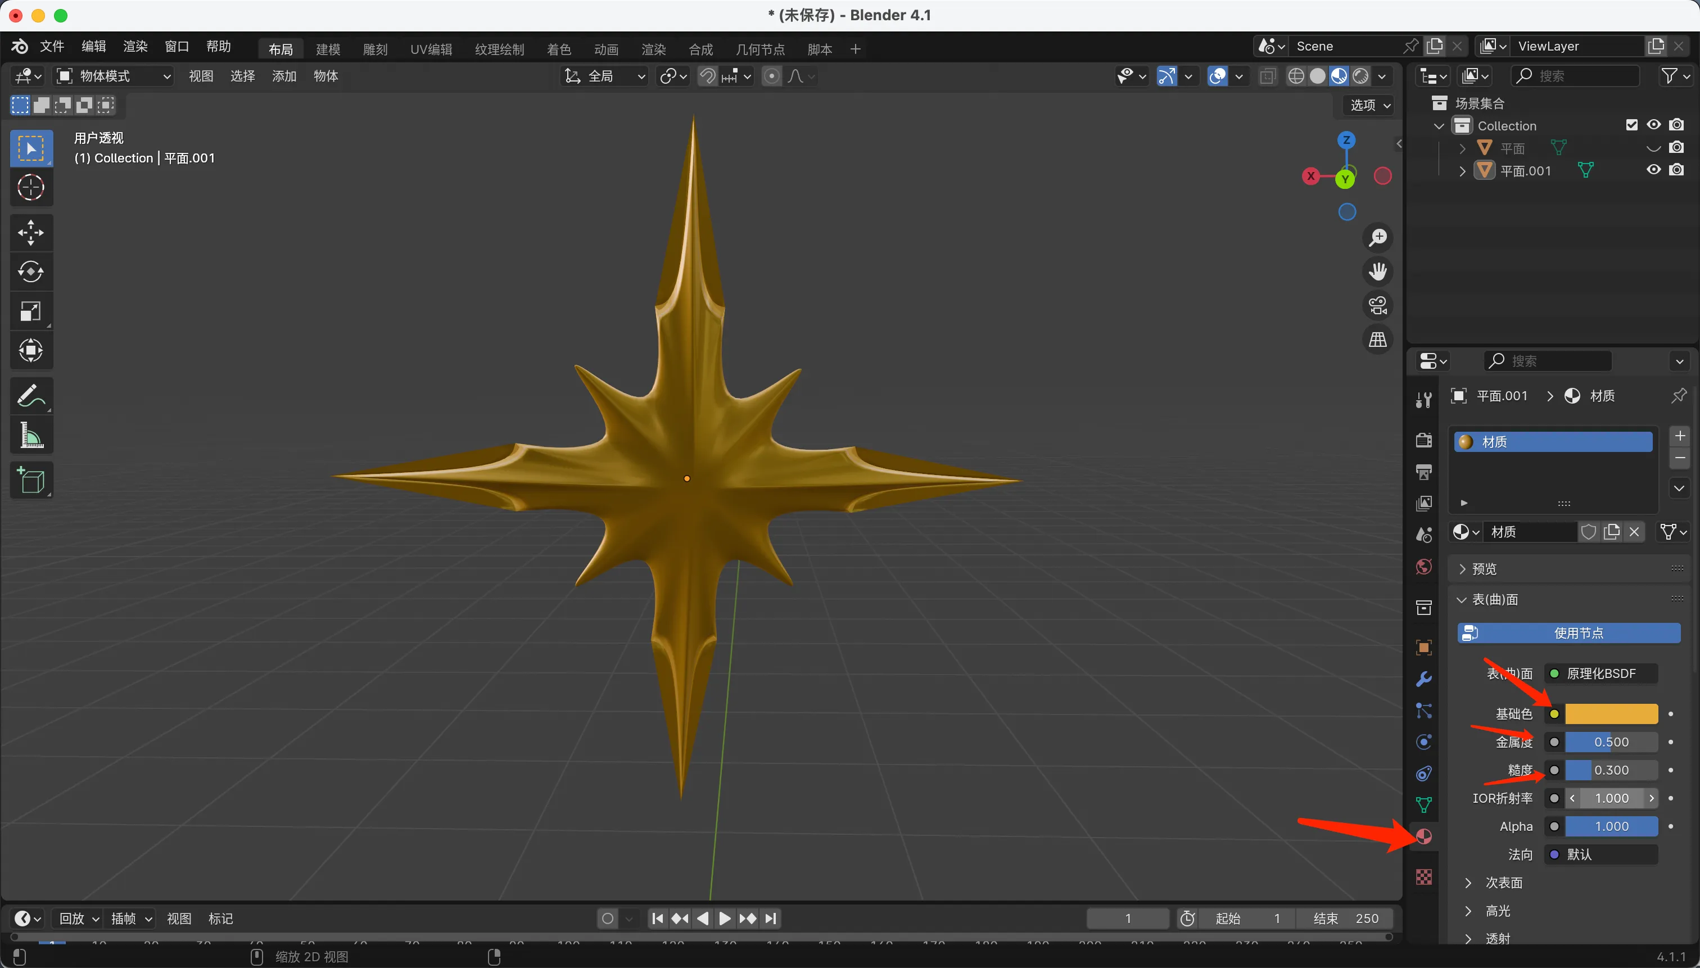Click the 原理化BSDF surface shader button
This screenshot has height=968, width=1700.
(x=1600, y=673)
